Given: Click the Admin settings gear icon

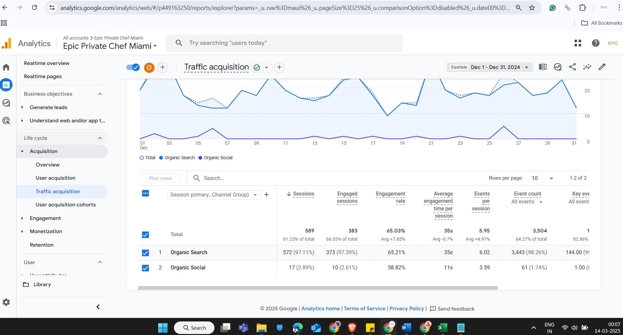Looking at the screenshot, I should coord(6,302).
